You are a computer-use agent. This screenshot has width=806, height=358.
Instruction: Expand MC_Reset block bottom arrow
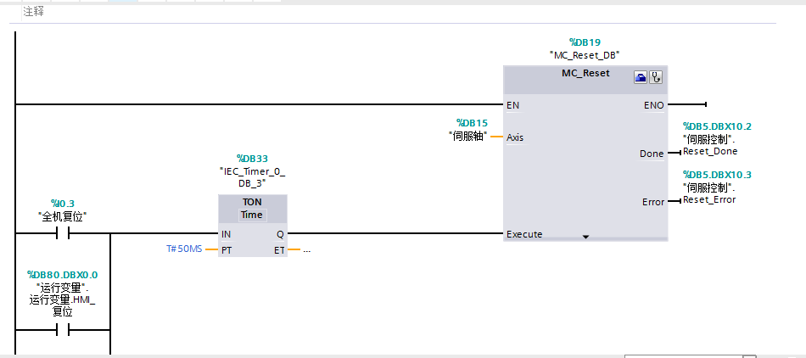[x=585, y=237]
